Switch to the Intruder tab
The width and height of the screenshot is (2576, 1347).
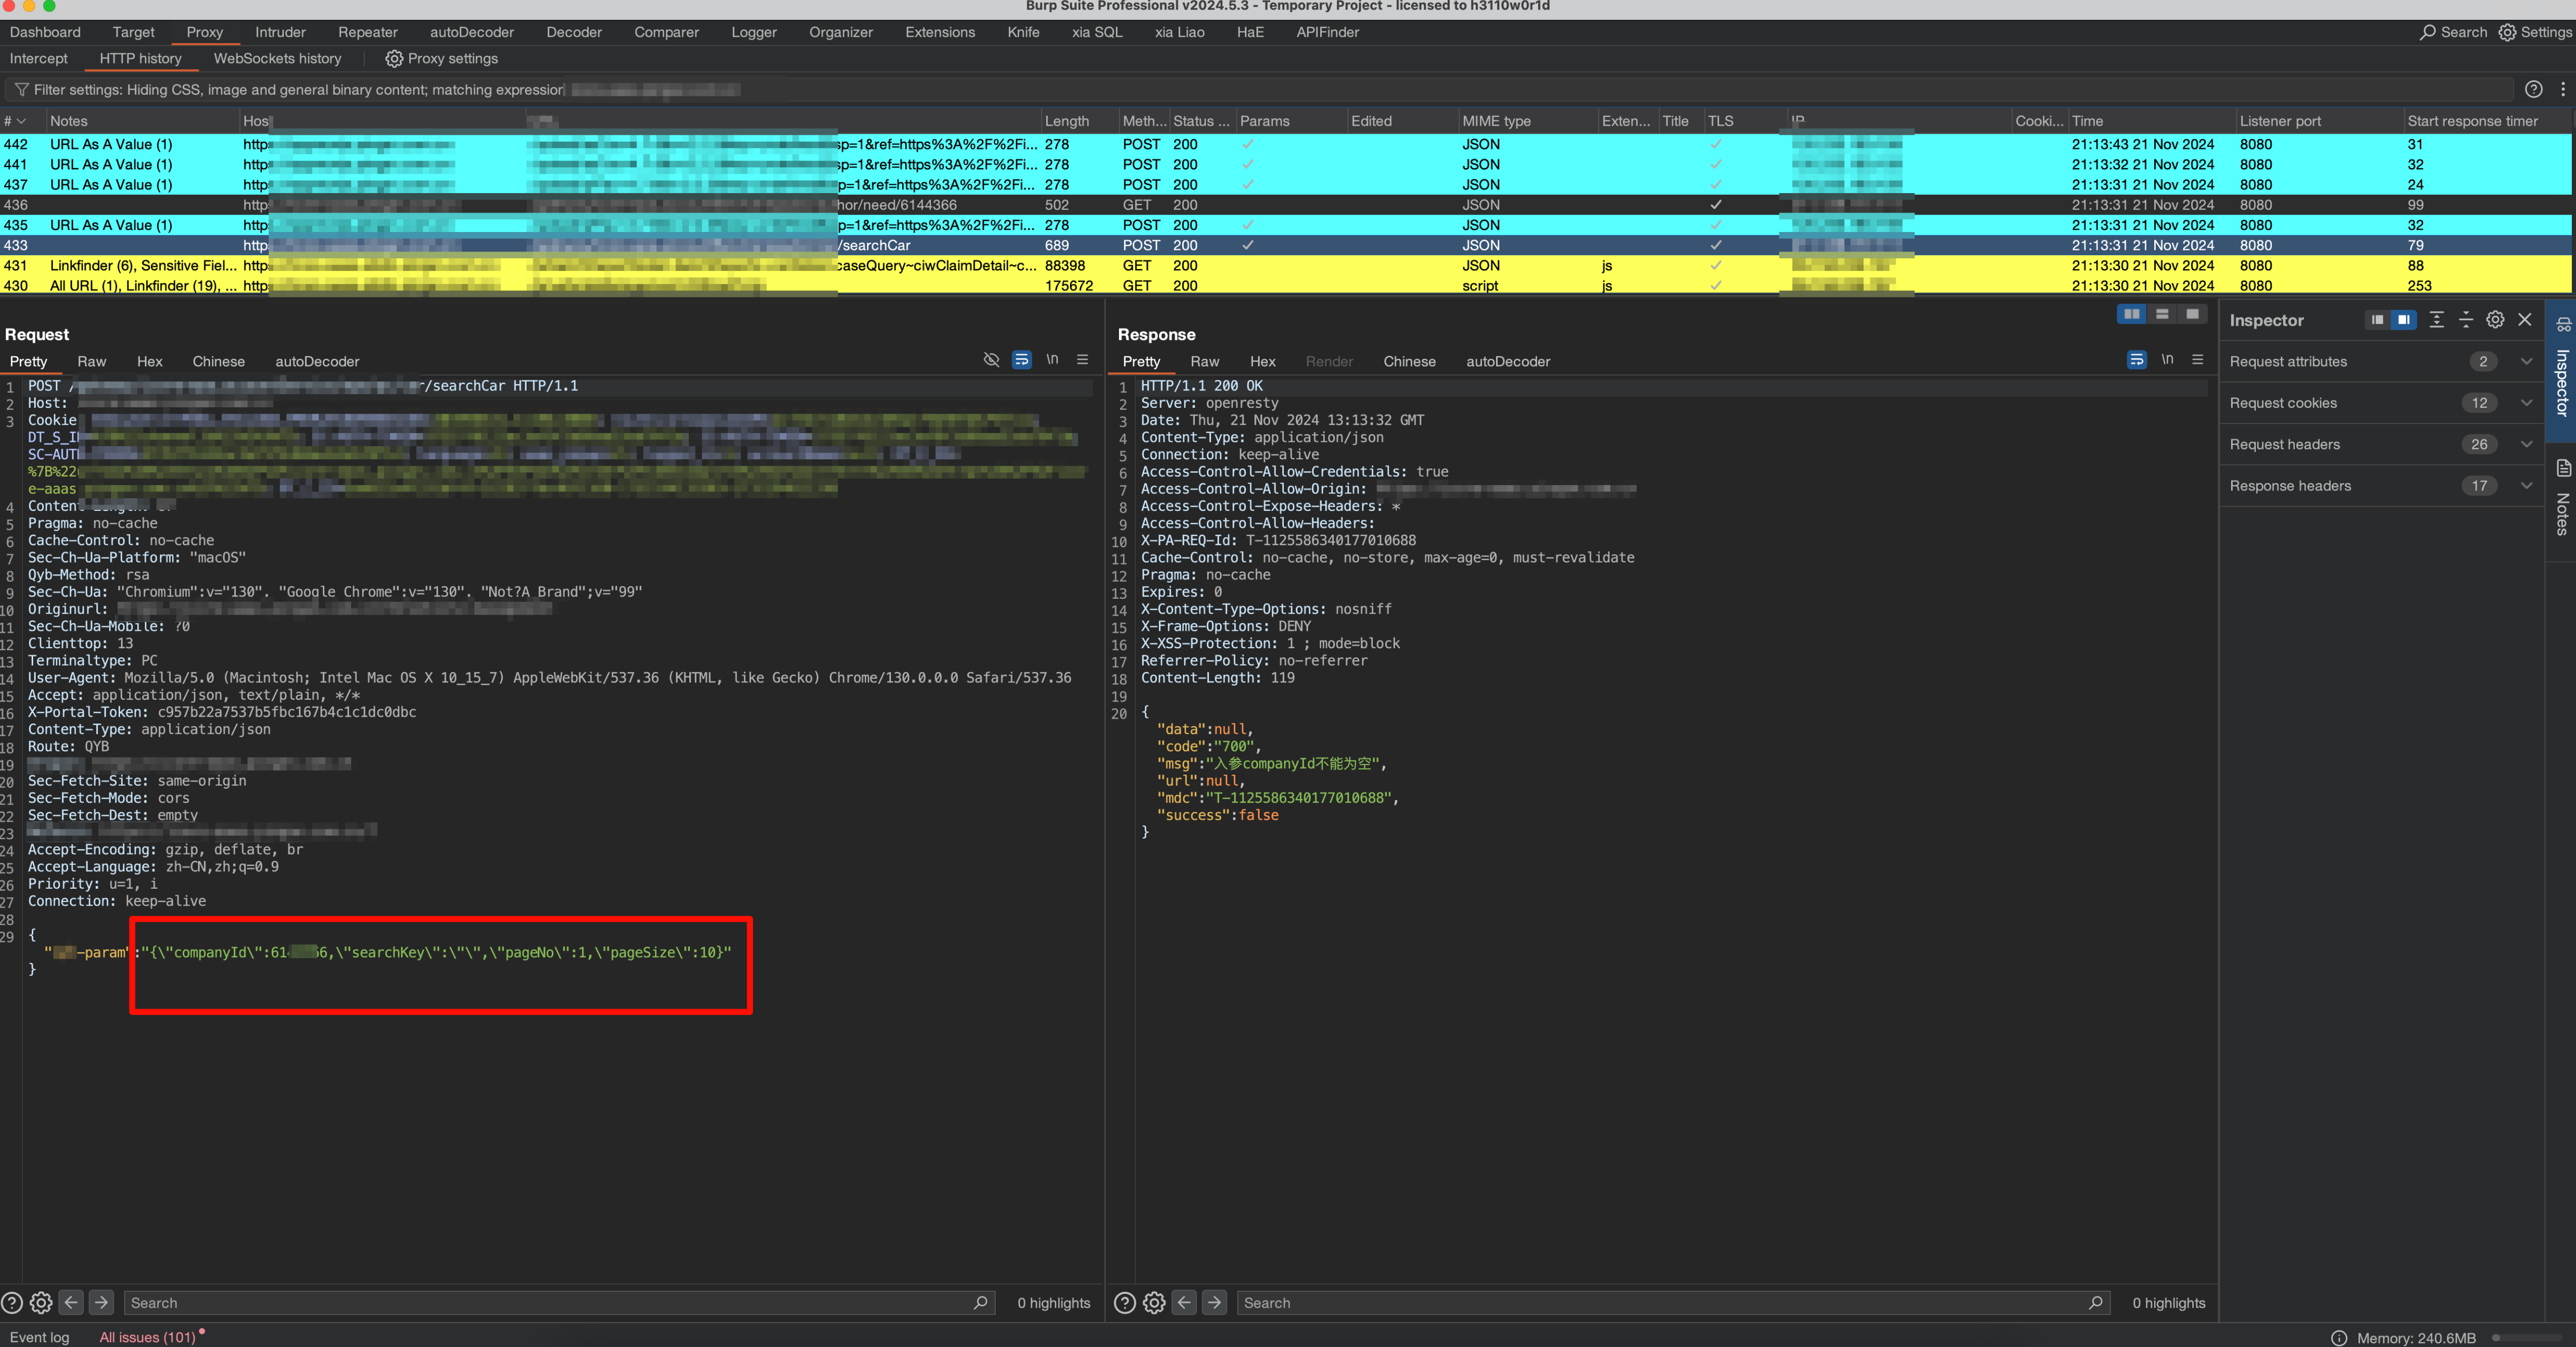(x=280, y=32)
